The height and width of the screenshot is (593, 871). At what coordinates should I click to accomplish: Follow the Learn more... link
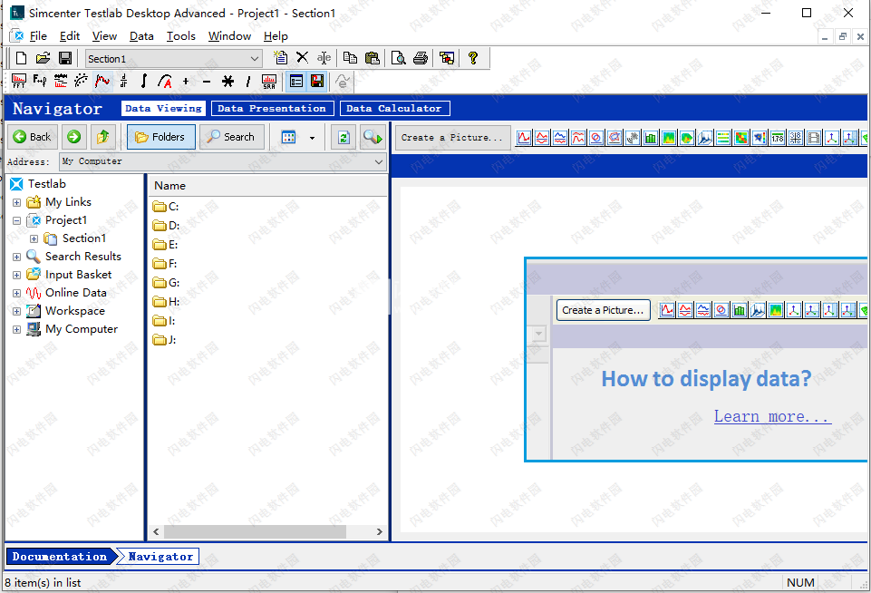tap(773, 416)
